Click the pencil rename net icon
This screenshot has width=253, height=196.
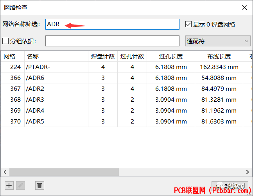click(x=20, y=185)
